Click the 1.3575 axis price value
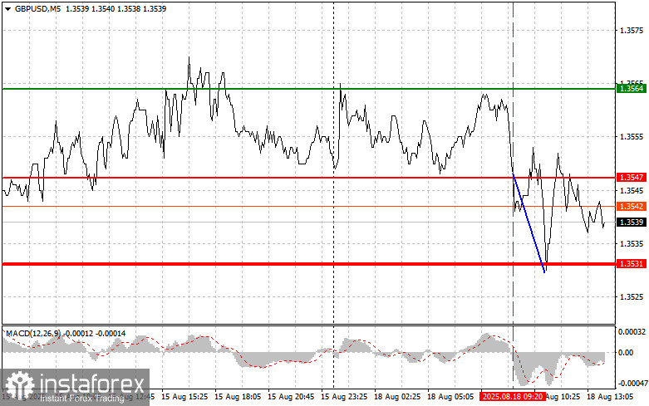 (x=632, y=31)
